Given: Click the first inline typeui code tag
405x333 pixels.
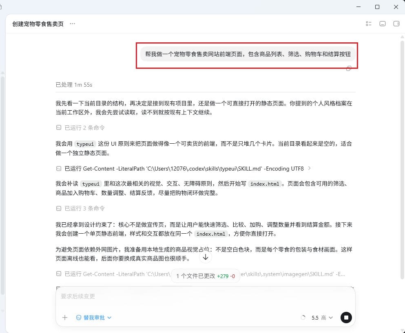Looking at the screenshot, I should tap(85, 144).
